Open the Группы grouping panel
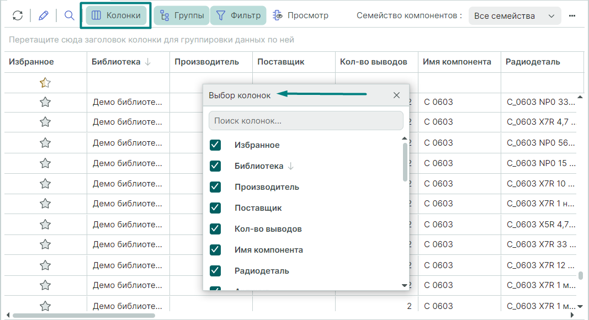The height and width of the screenshot is (320, 589). pos(181,15)
